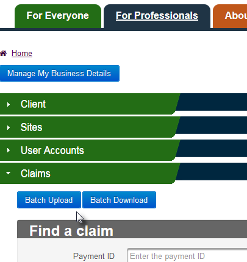Follow the Home breadcrumb link
Image resolution: width=247 pixels, height=262 pixels.
(22, 54)
